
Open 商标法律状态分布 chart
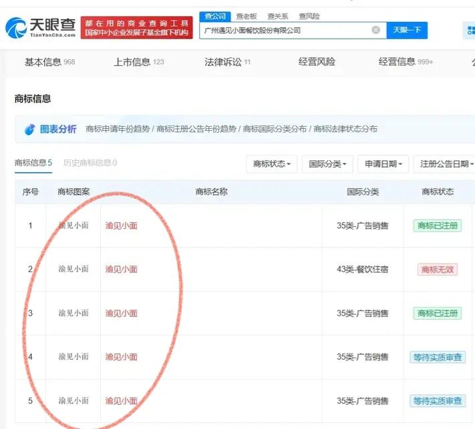click(x=345, y=129)
